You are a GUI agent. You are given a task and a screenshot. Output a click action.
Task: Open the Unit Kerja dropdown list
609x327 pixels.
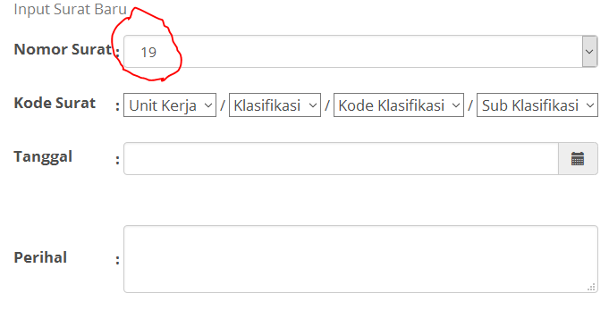(170, 105)
